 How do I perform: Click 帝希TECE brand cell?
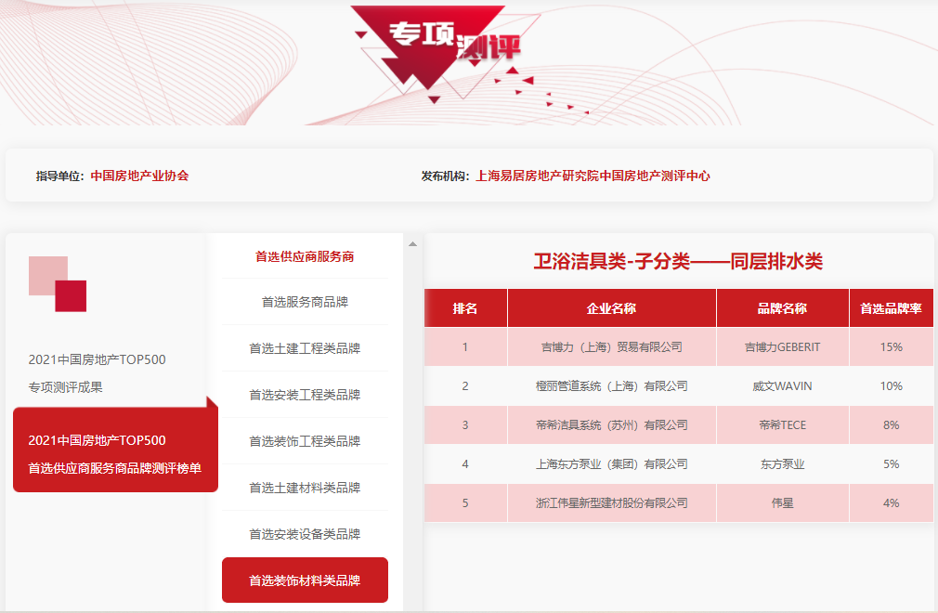[783, 425]
